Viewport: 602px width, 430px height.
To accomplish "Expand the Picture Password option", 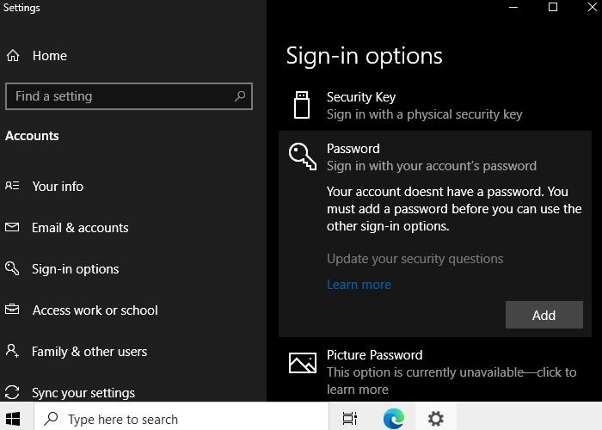I will click(435, 372).
